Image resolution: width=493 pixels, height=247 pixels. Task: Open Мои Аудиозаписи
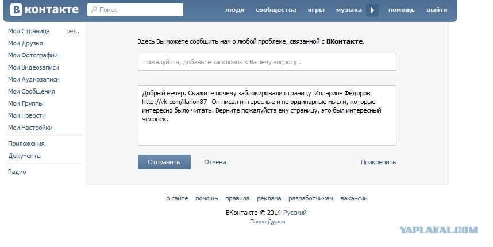(x=34, y=79)
